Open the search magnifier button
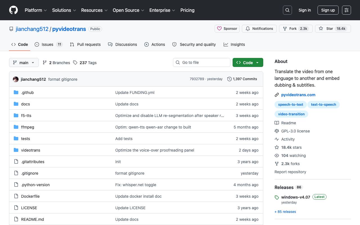The image size is (360, 225). pos(287,10)
